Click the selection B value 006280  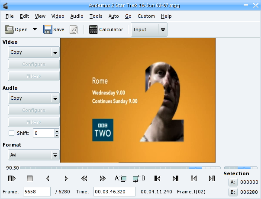coord(249,192)
